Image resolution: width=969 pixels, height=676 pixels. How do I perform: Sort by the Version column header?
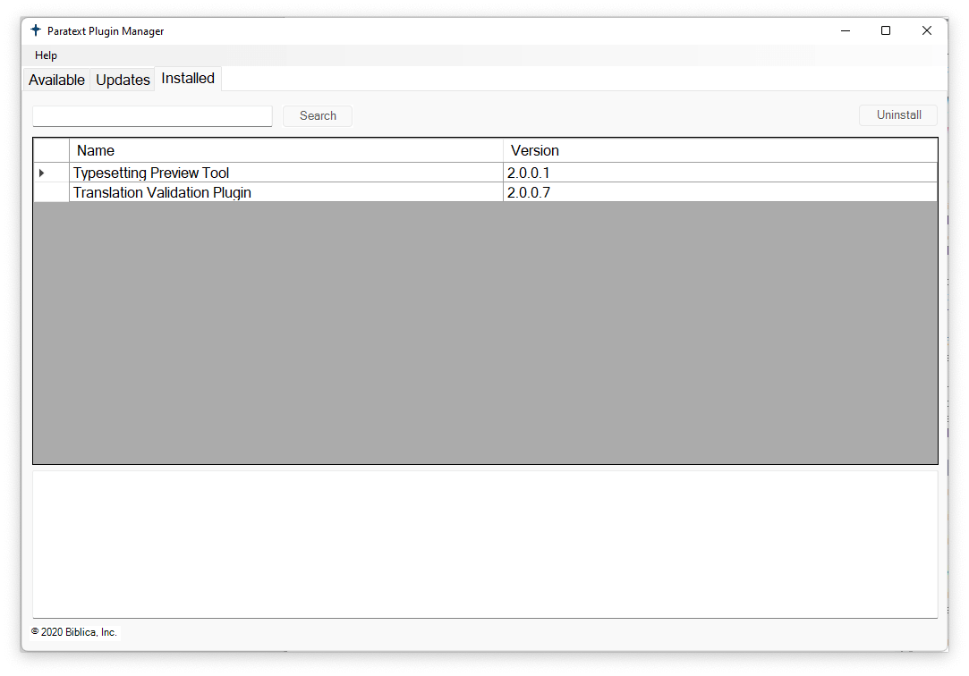(x=720, y=150)
